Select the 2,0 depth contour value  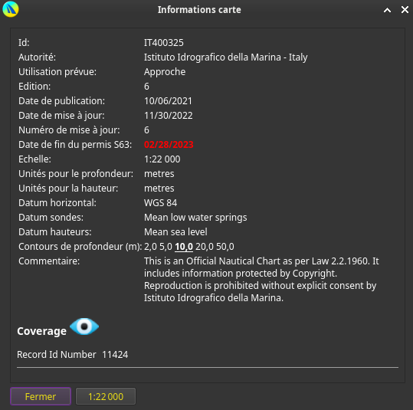click(150, 247)
